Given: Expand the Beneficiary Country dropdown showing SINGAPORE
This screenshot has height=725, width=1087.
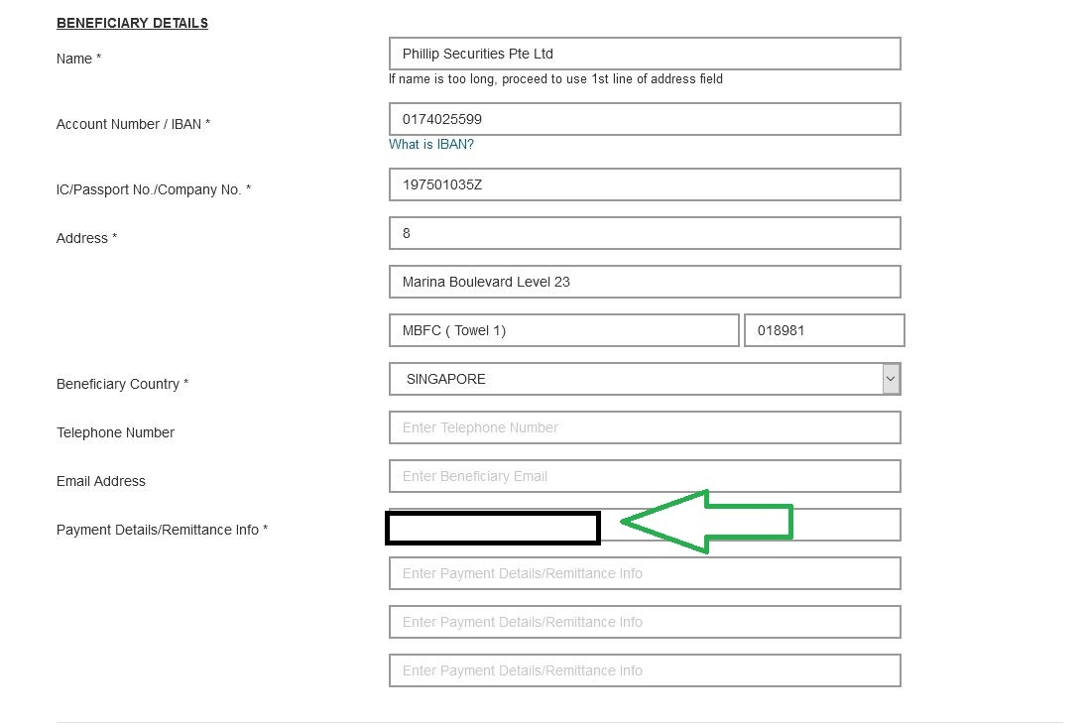Looking at the screenshot, I should click(645, 379).
